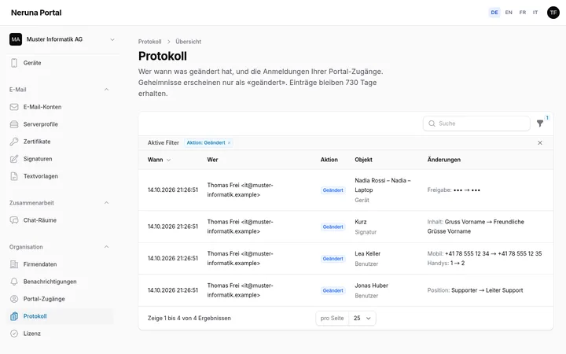
Task: Click the Neruna Portal logo title
Action: tap(36, 13)
